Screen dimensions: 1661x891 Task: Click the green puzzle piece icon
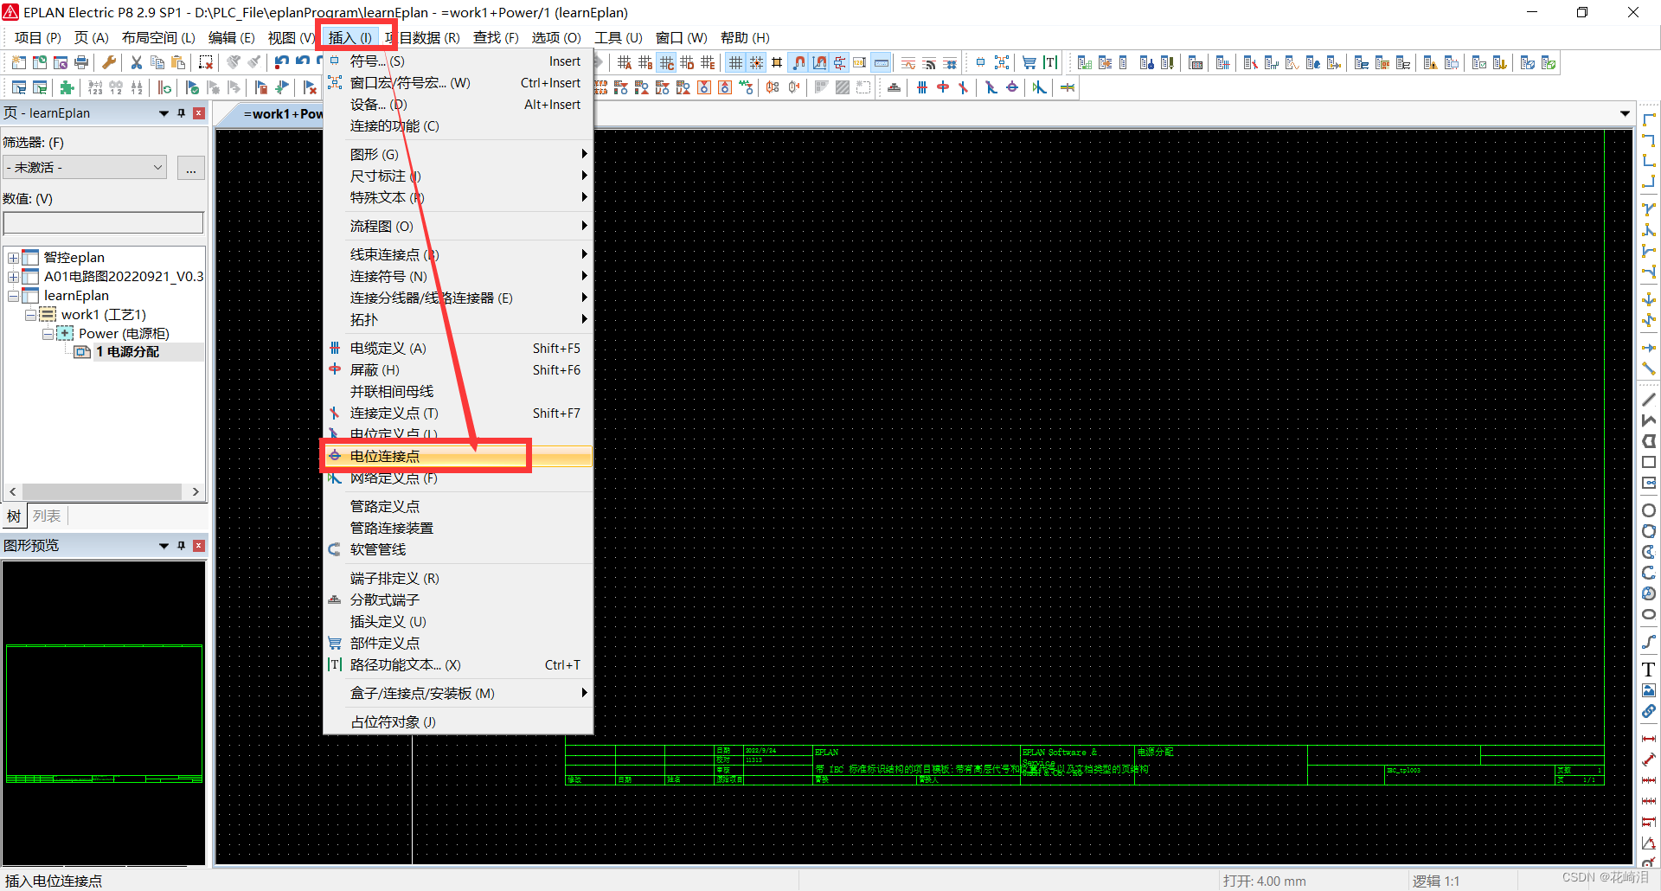coord(67,87)
